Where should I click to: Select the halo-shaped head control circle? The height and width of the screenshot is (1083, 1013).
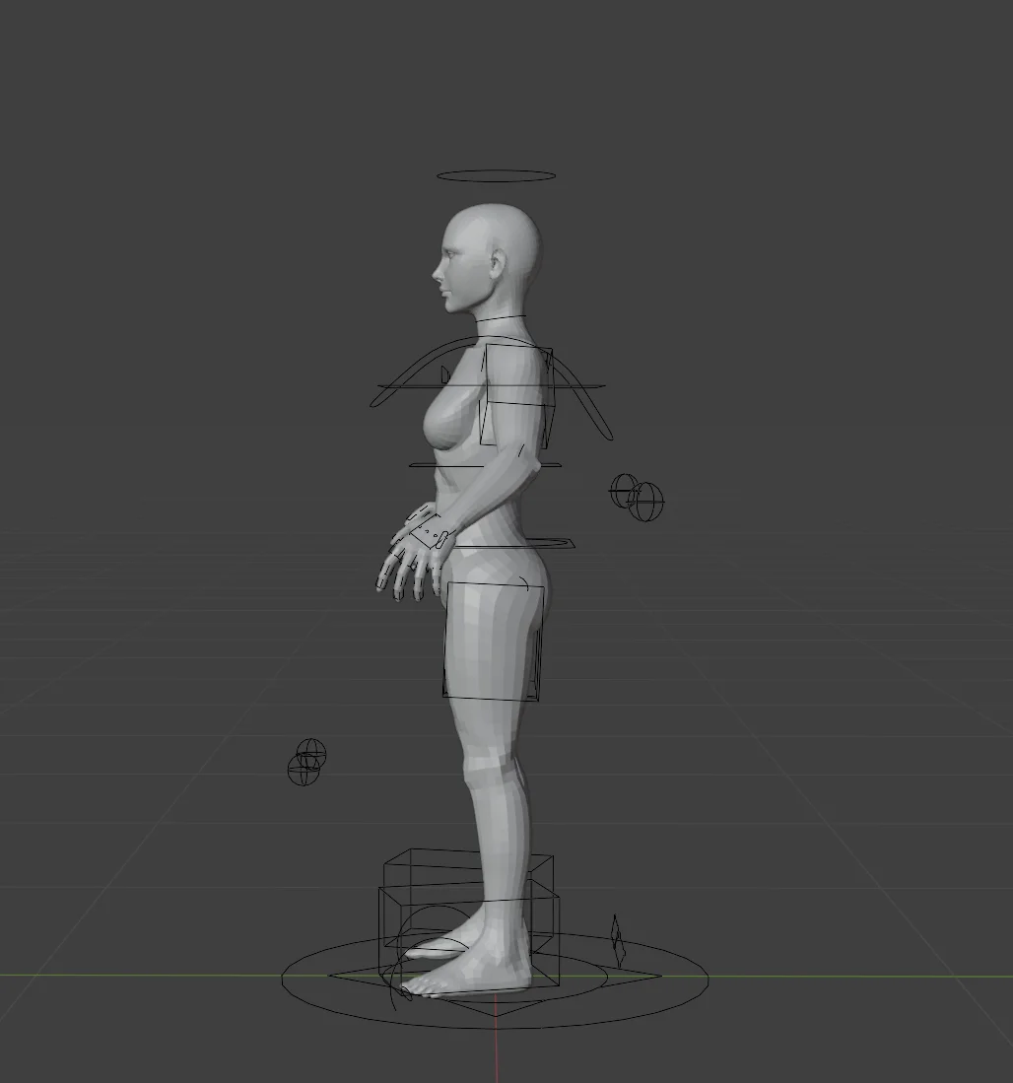(498, 172)
